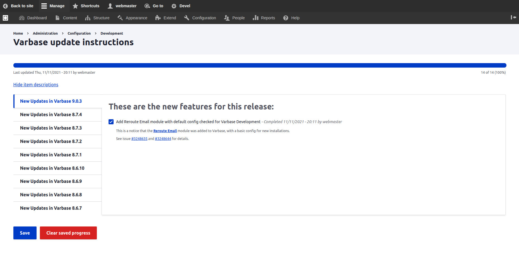
Task: Click the webmaster user account icon
Action: tap(110, 6)
